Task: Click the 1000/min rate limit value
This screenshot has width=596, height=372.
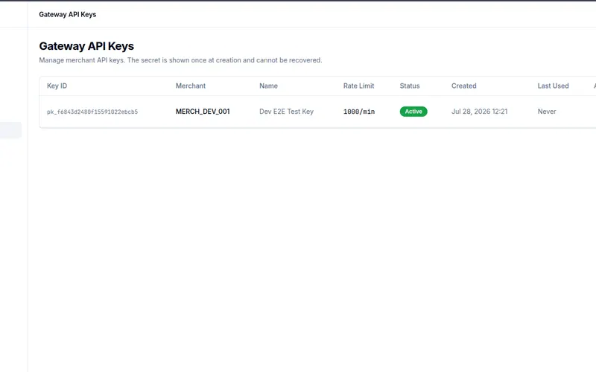Action: (x=359, y=112)
